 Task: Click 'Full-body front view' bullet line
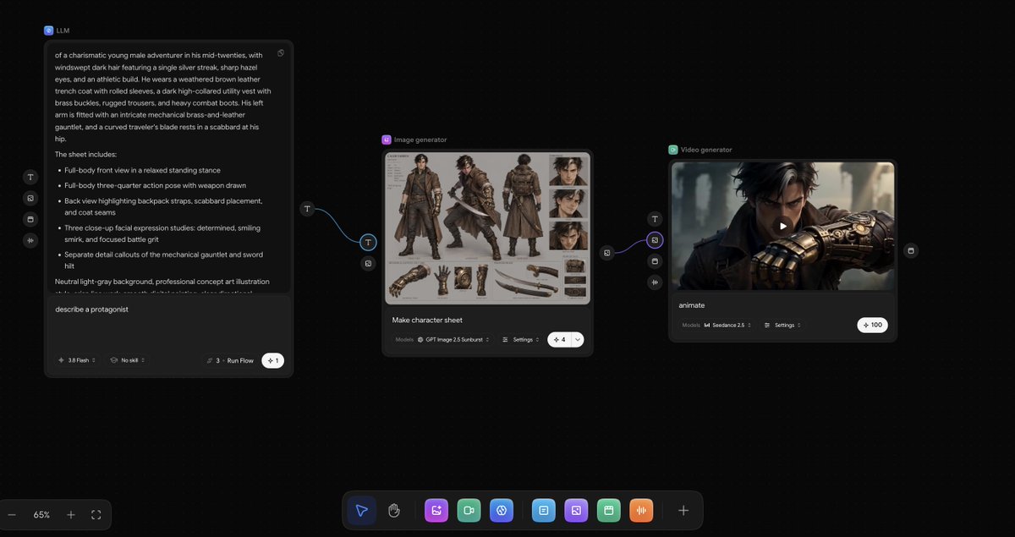[142, 170]
